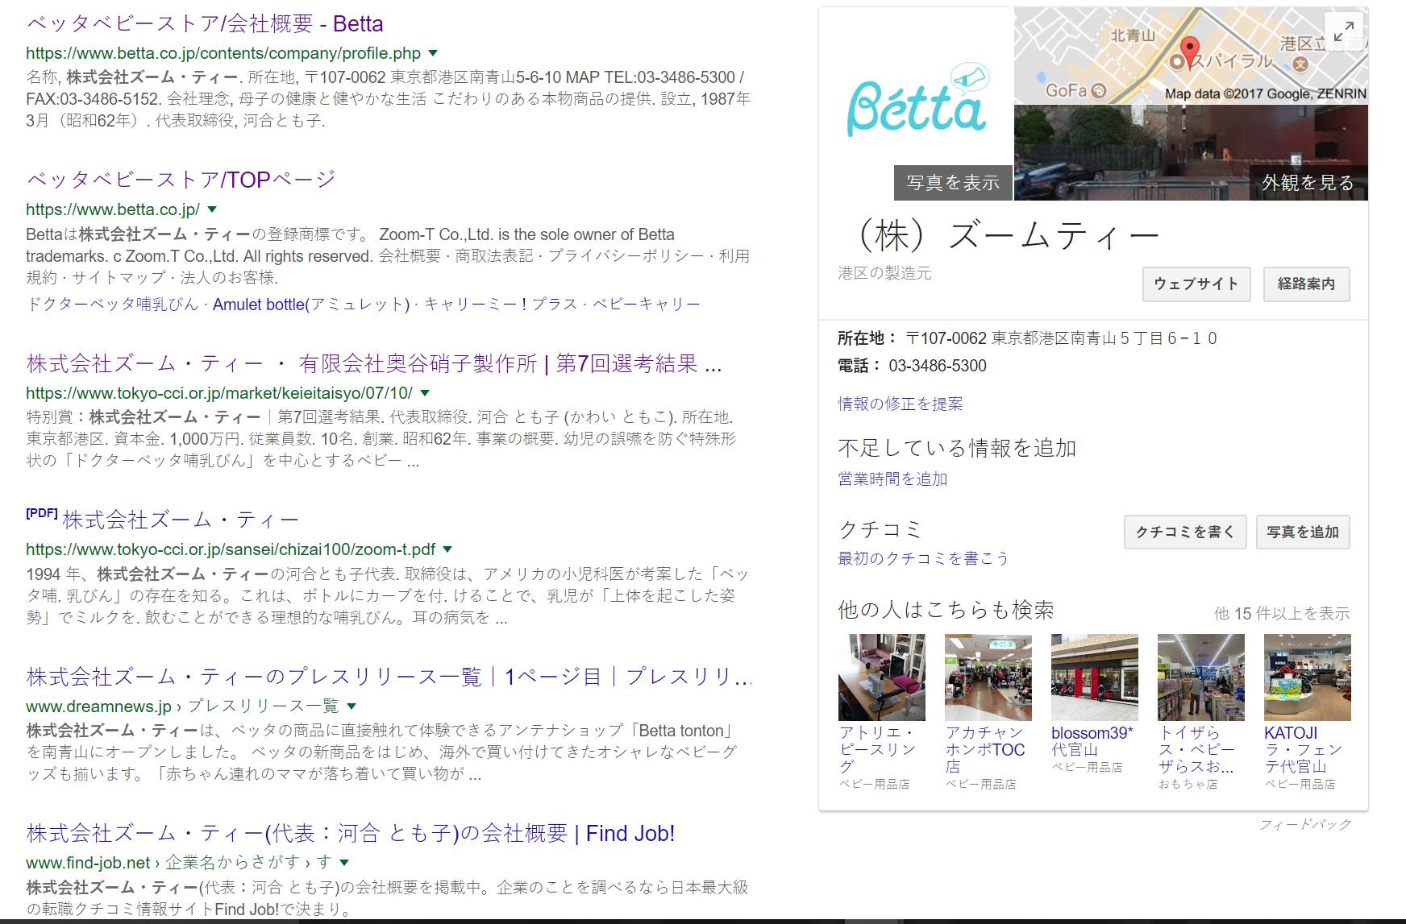Follow the ベビーキャリー sitelink
This screenshot has height=924, width=1406.
[647, 305]
